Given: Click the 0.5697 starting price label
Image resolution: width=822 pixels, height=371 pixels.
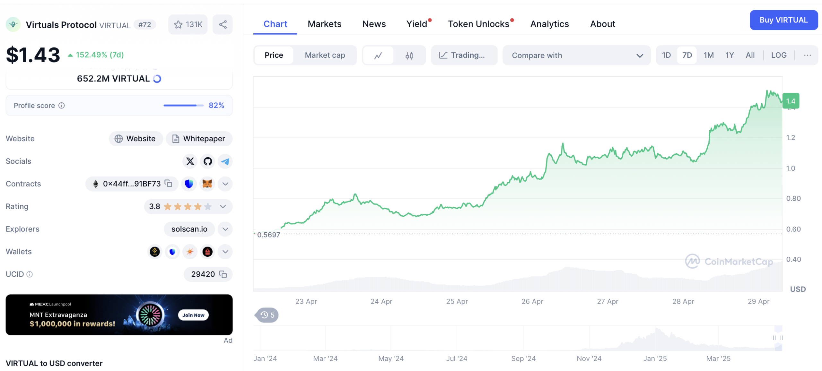Looking at the screenshot, I should (268, 235).
